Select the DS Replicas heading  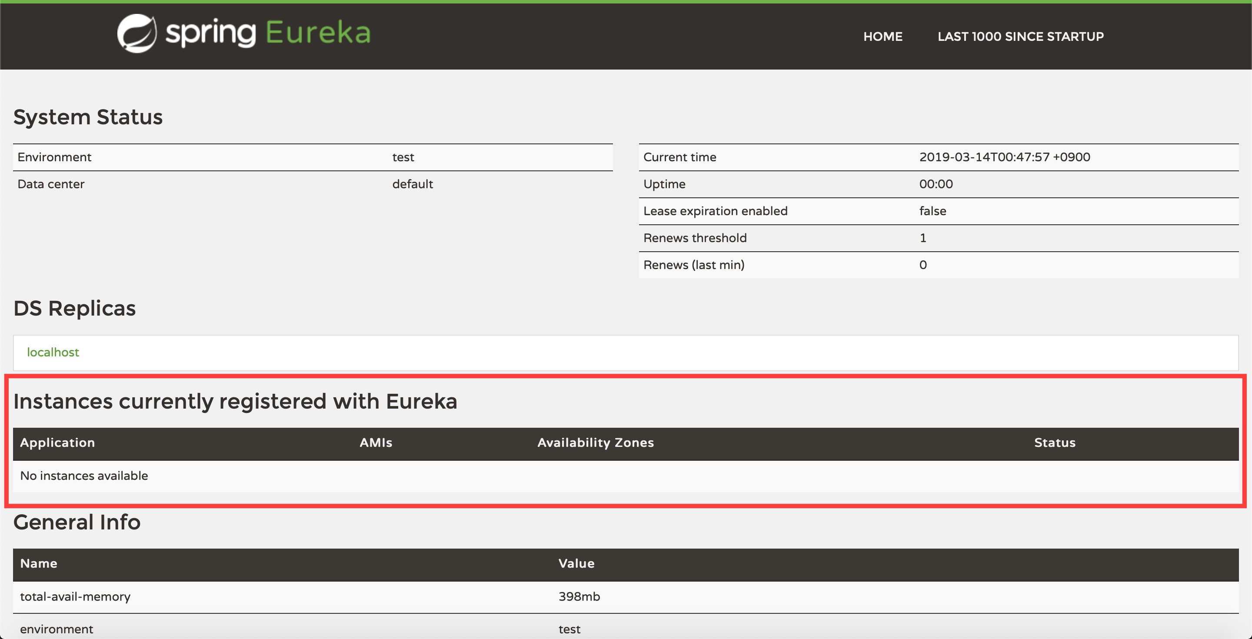(74, 309)
